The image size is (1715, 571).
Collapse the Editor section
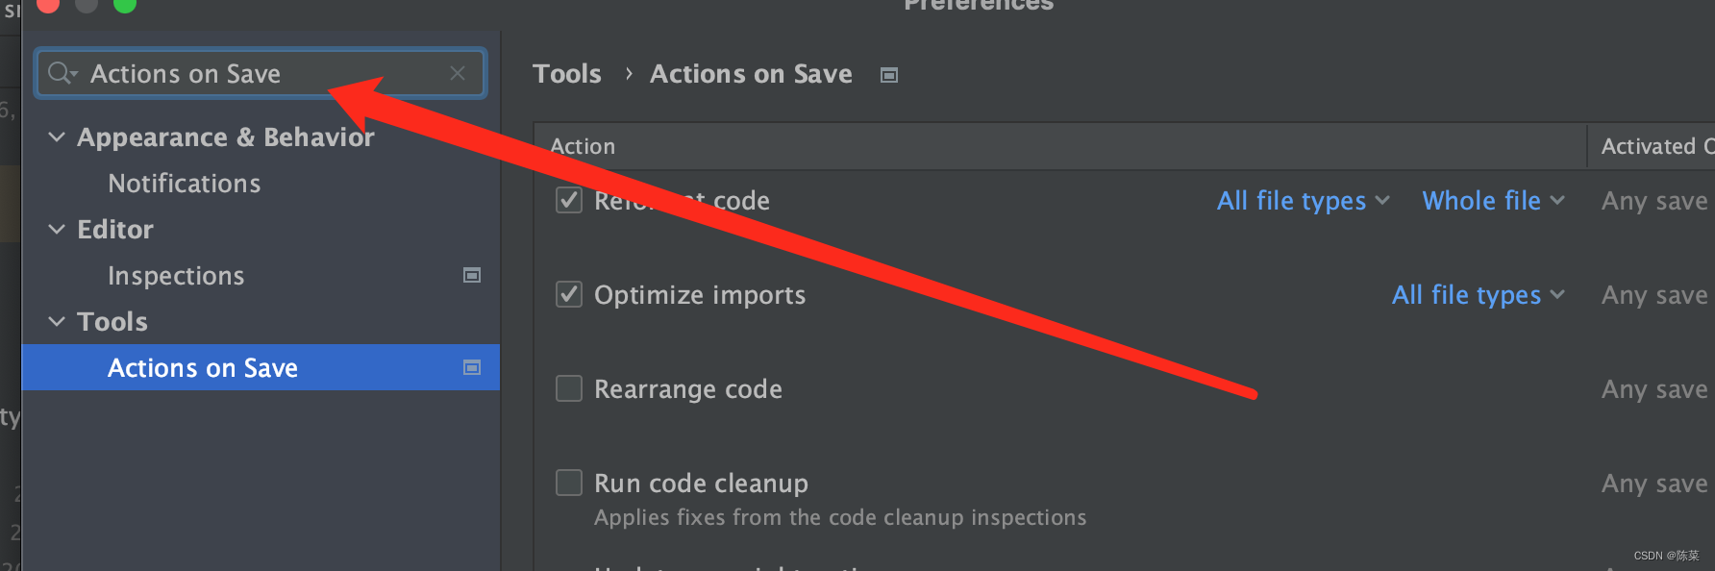(x=56, y=229)
